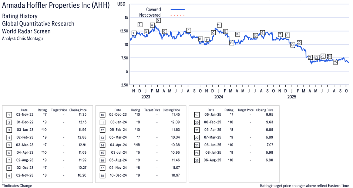Click the USD axis label above the chart
Screen dimensions: 353x188
tap(121, 3)
